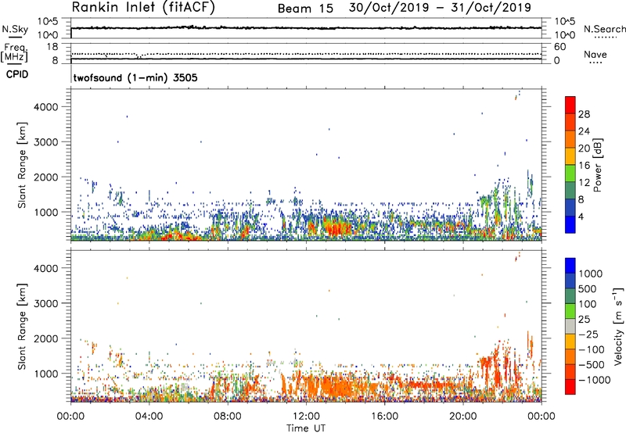Click the 'Velocity [m s-1]' colorbar title
The height and width of the screenshot is (433, 626).
tap(618, 326)
